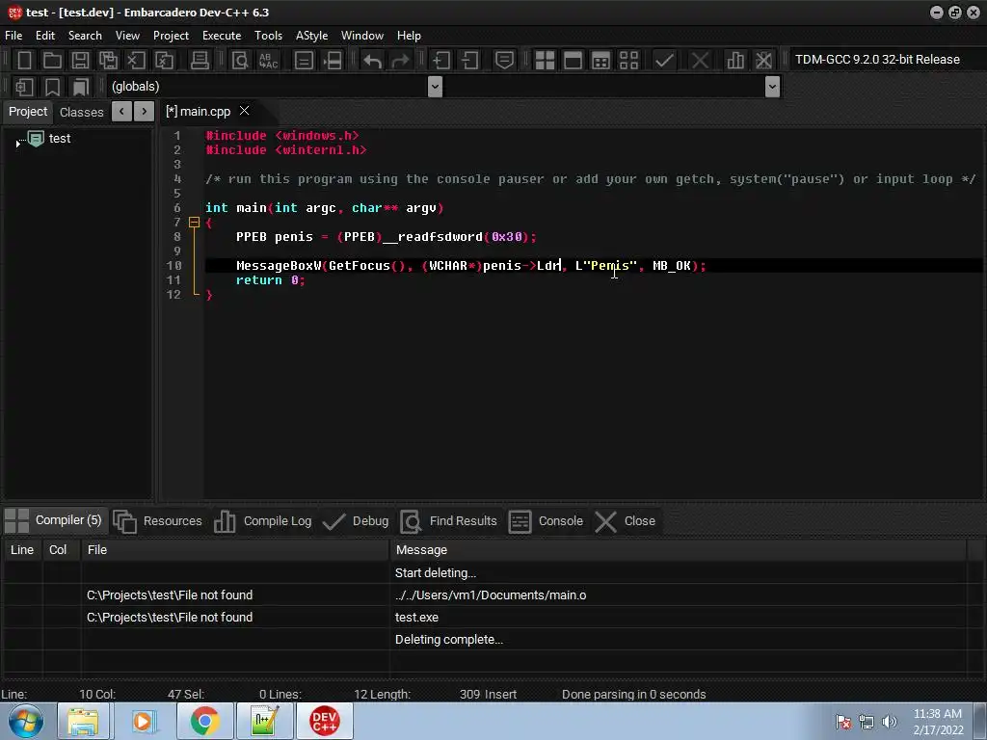Open the AStyle menu
The width and height of the screenshot is (987, 740).
point(311,36)
